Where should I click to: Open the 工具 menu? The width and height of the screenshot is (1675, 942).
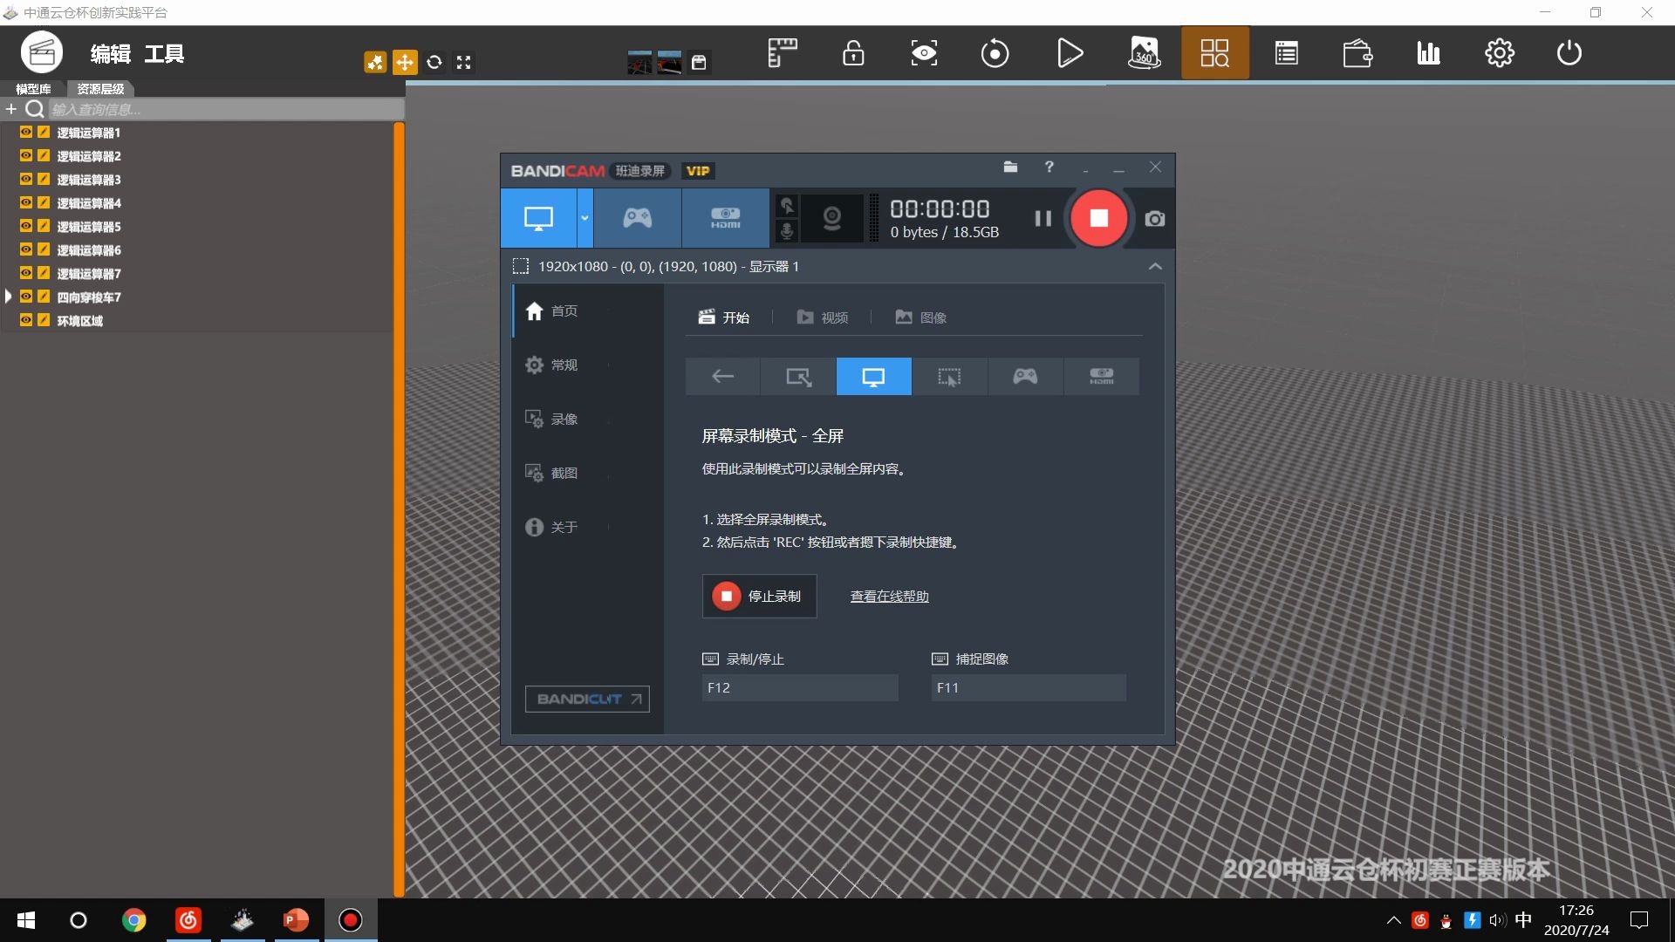coord(166,53)
